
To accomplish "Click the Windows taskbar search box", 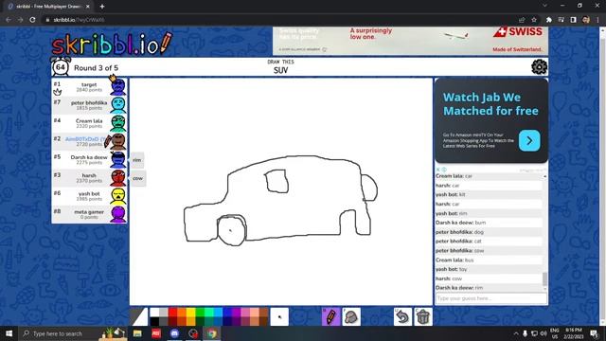I will [x=74, y=333].
